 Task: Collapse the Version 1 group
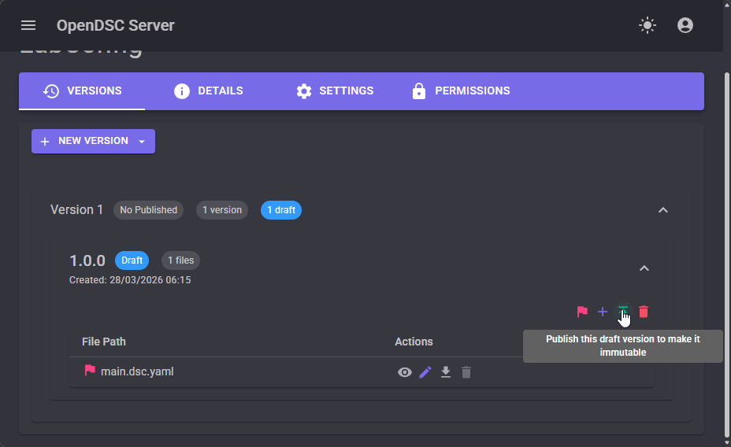[662, 210]
